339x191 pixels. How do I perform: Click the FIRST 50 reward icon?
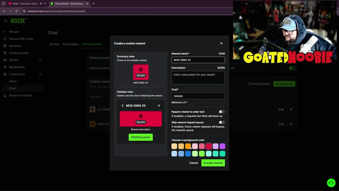[92, 124]
